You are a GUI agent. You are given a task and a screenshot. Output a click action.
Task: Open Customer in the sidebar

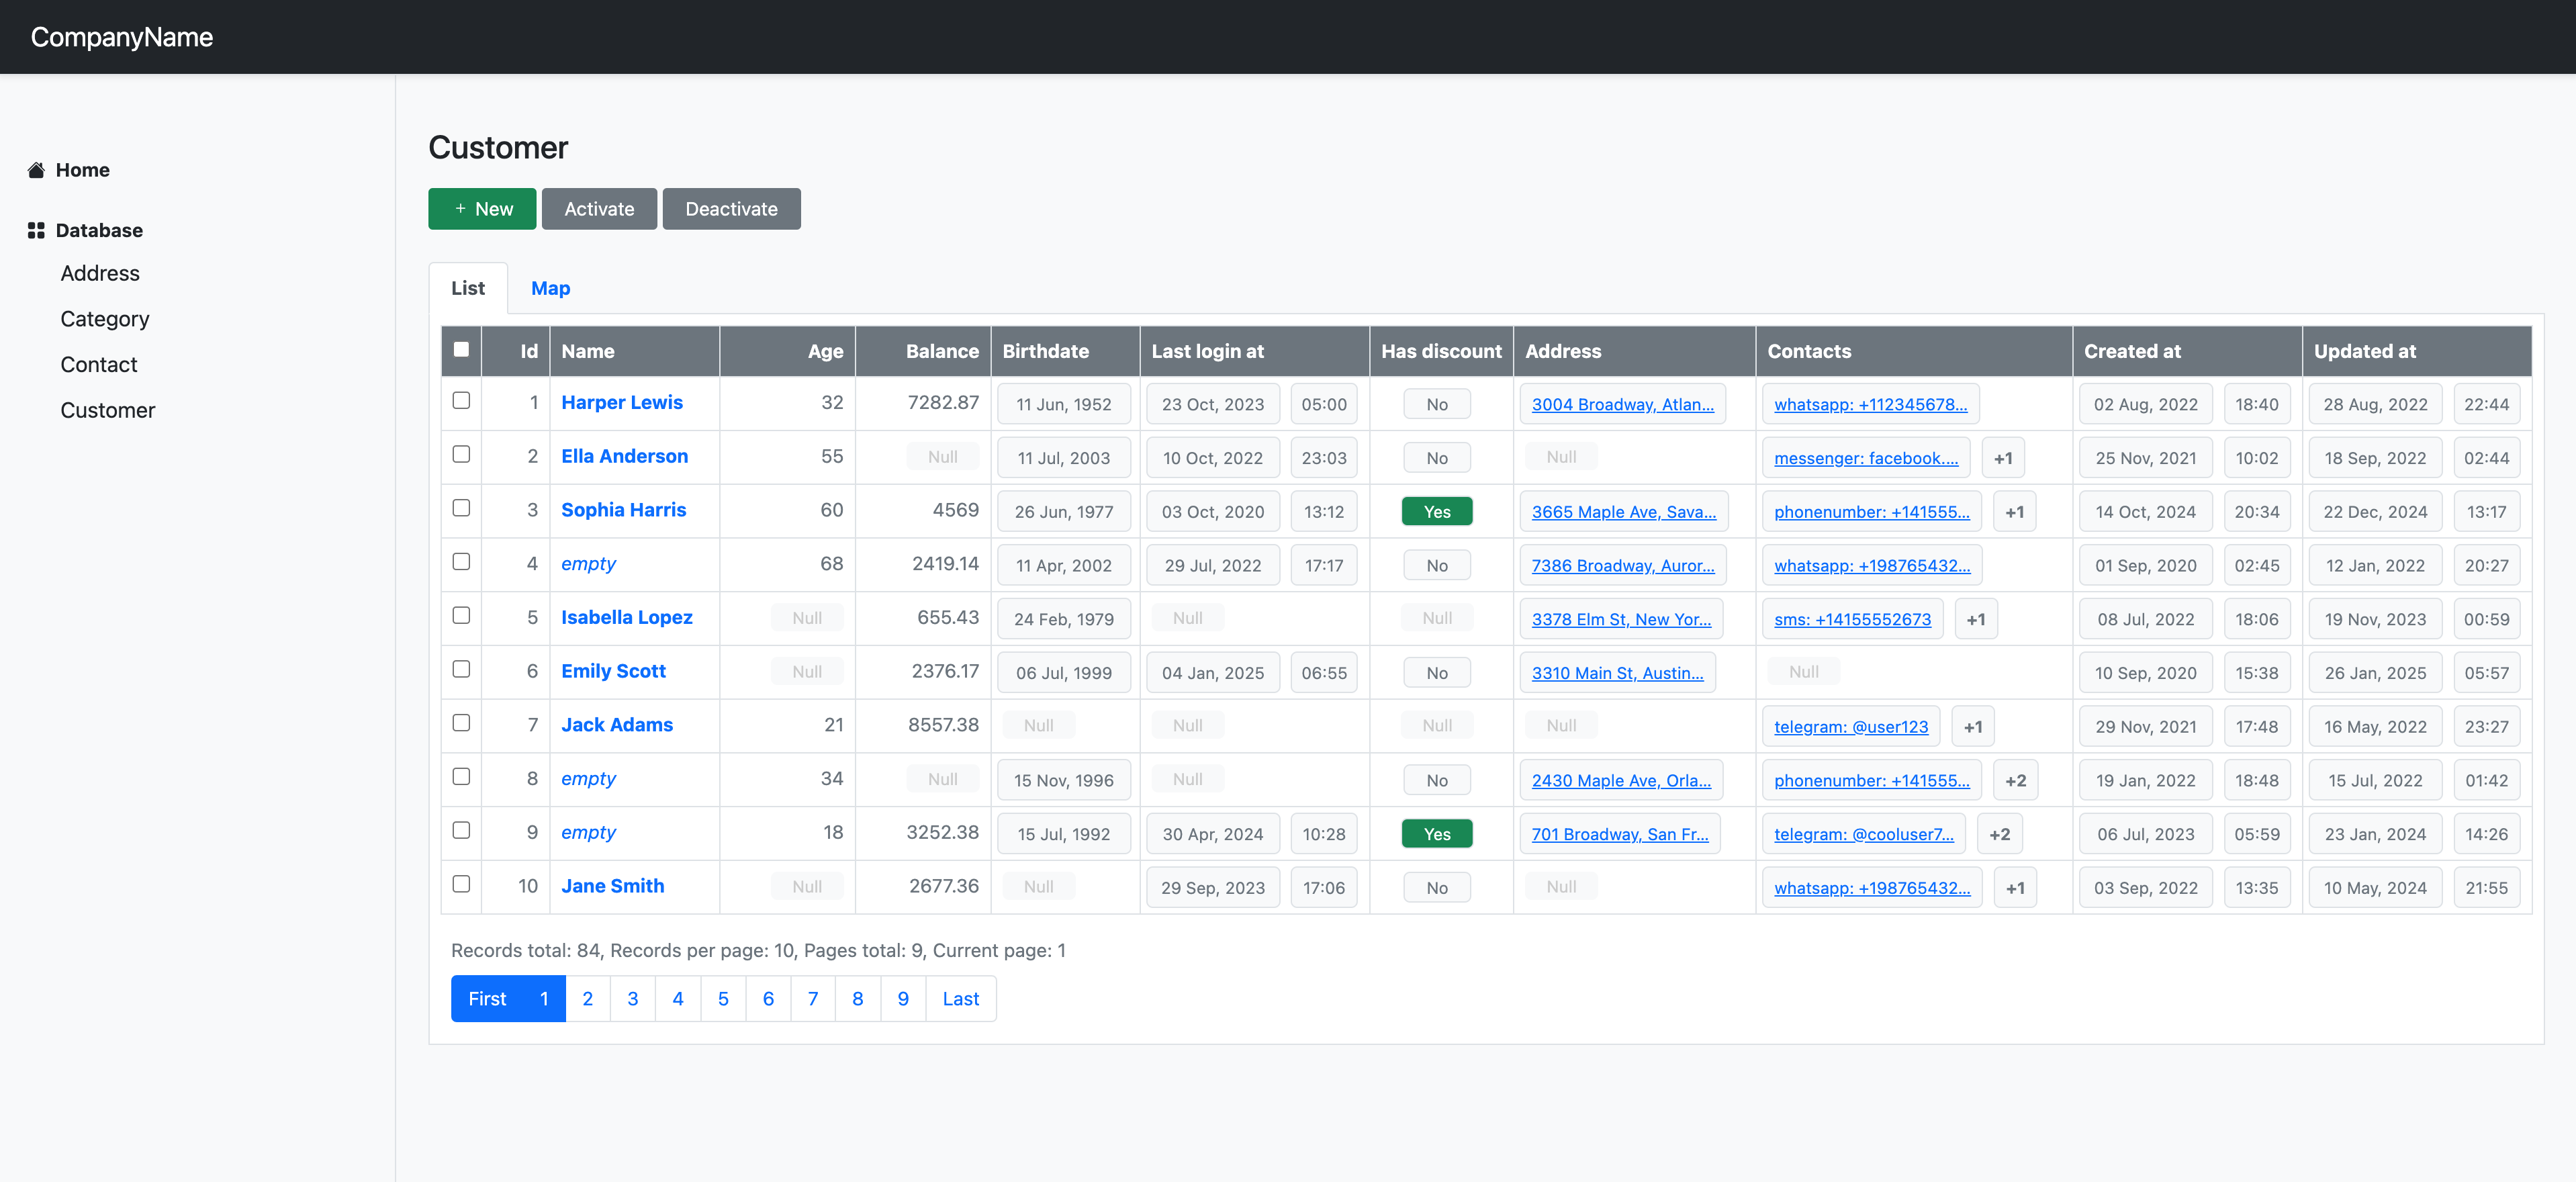point(108,410)
